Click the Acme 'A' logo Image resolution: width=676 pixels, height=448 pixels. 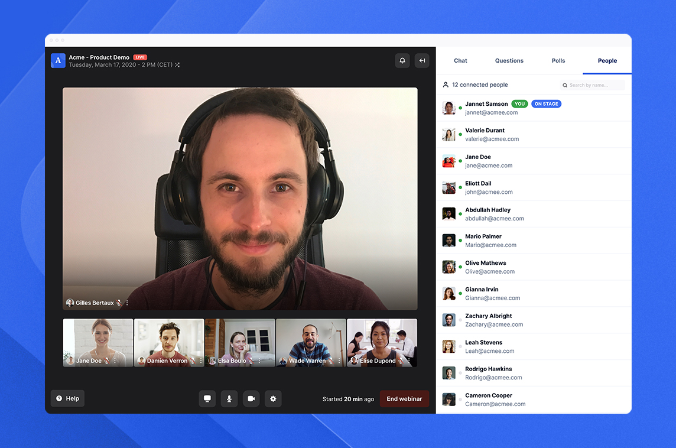pos(58,61)
